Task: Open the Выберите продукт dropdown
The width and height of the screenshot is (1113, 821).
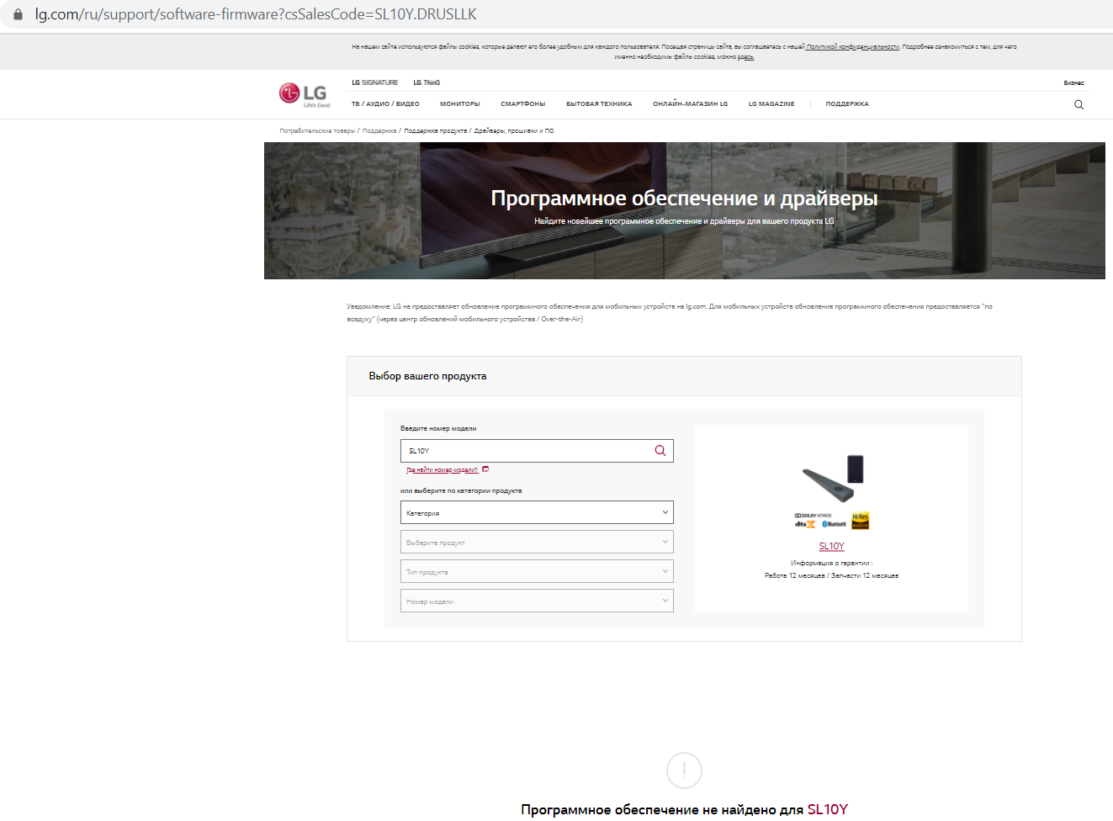Action: [537, 542]
